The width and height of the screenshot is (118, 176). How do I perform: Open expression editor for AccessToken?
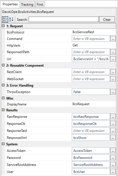click(x=113, y=151)
